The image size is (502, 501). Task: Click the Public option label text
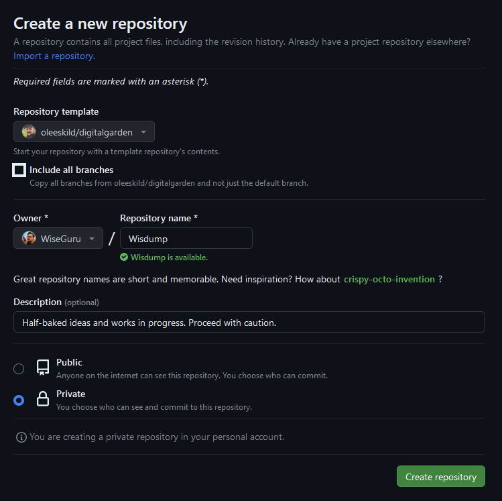[69, 362]
